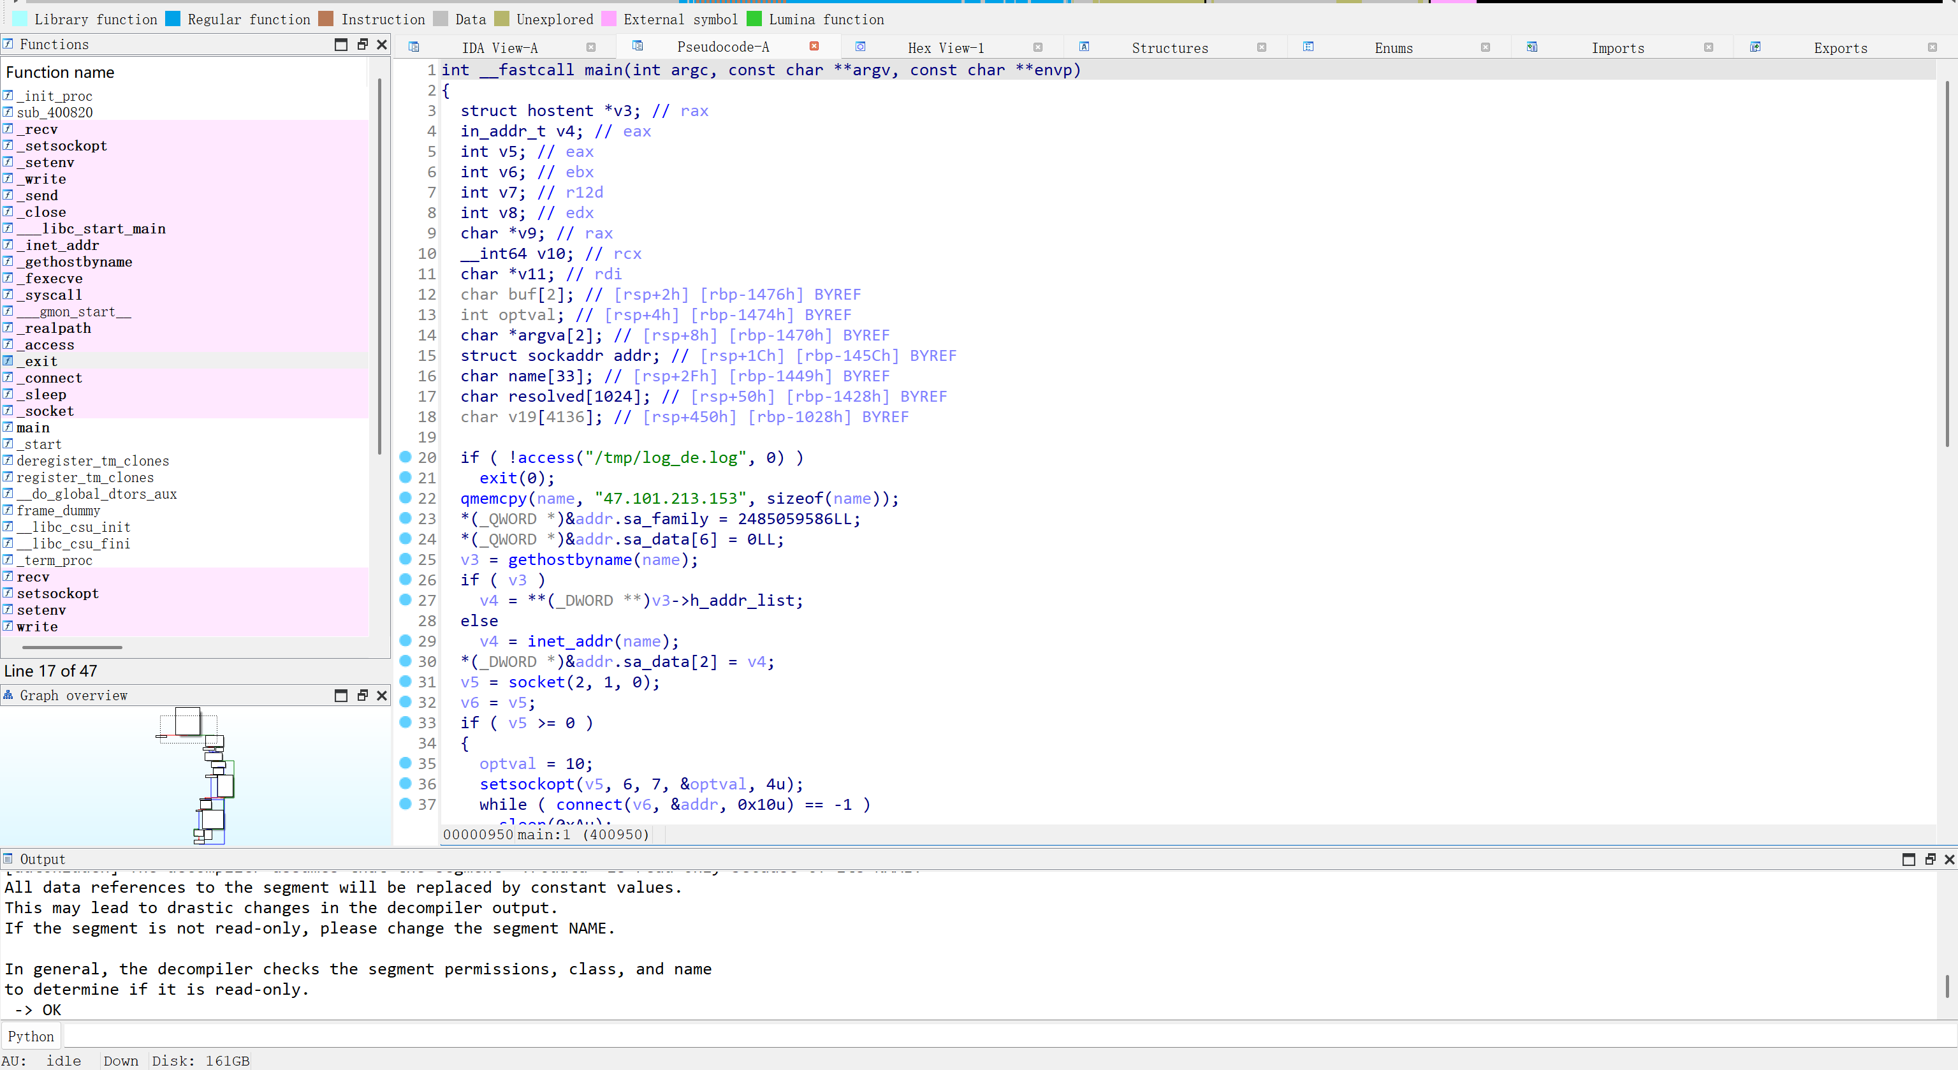This screenshot has height=1070, width=1958.
Task: Open the Imports tab
Action: [x=1618, y=48]
